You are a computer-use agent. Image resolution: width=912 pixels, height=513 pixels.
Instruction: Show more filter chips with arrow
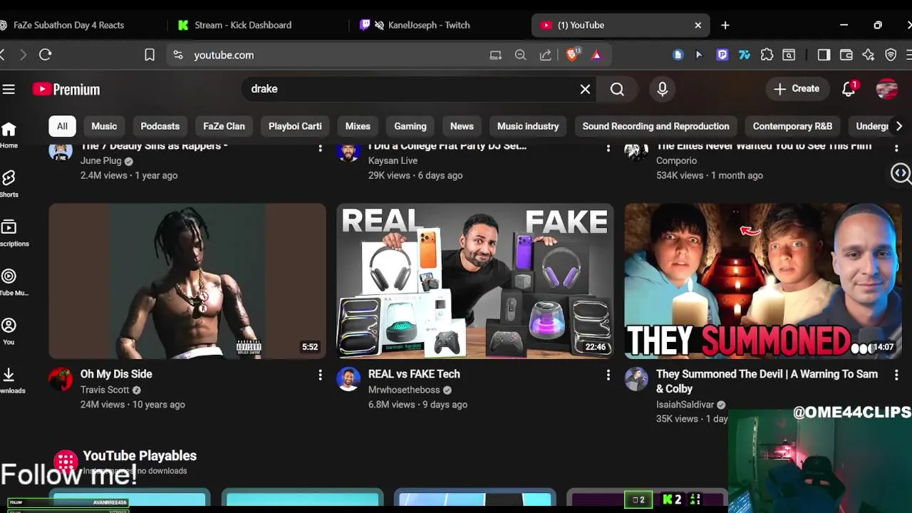tap(898, 126)
